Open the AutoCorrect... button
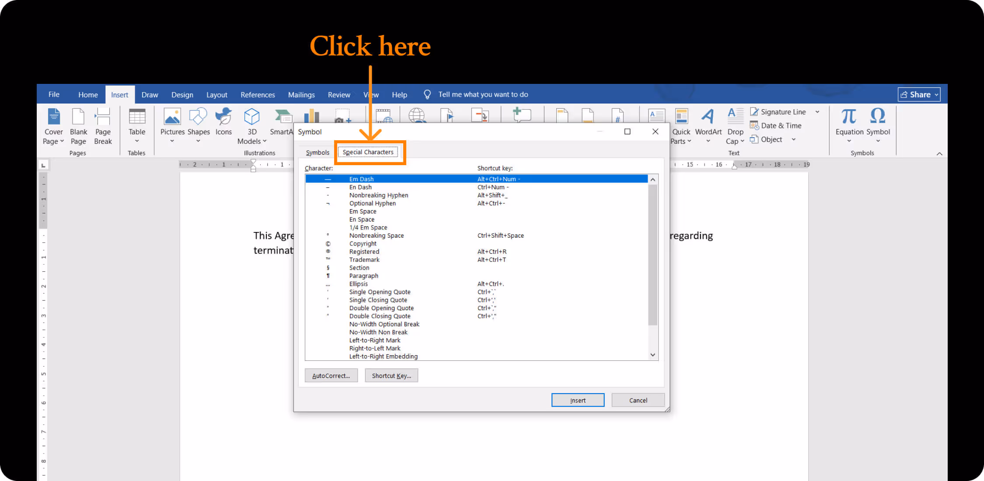Screen dimensions: 984x481 [x=331, y=376]
